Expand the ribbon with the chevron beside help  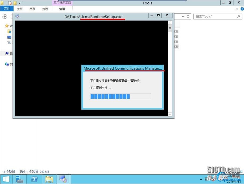[237, 9]
